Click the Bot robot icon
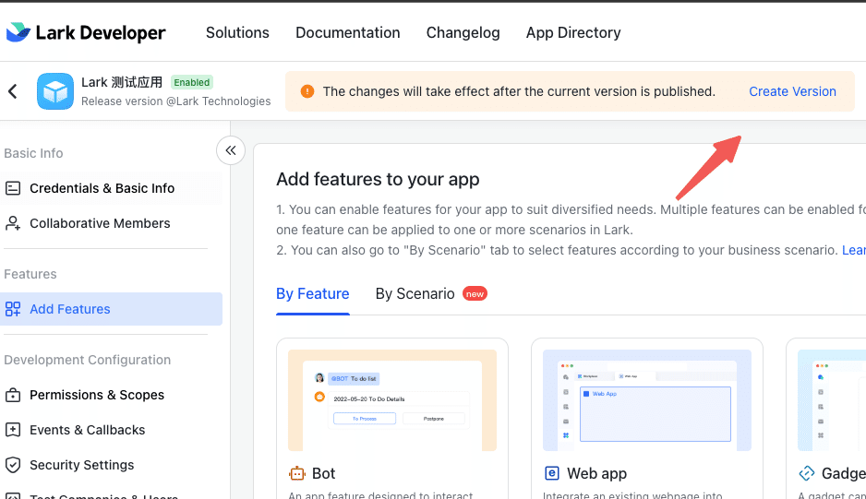The height and width of the screenshot is (499, 866). [x=297, y=473]
